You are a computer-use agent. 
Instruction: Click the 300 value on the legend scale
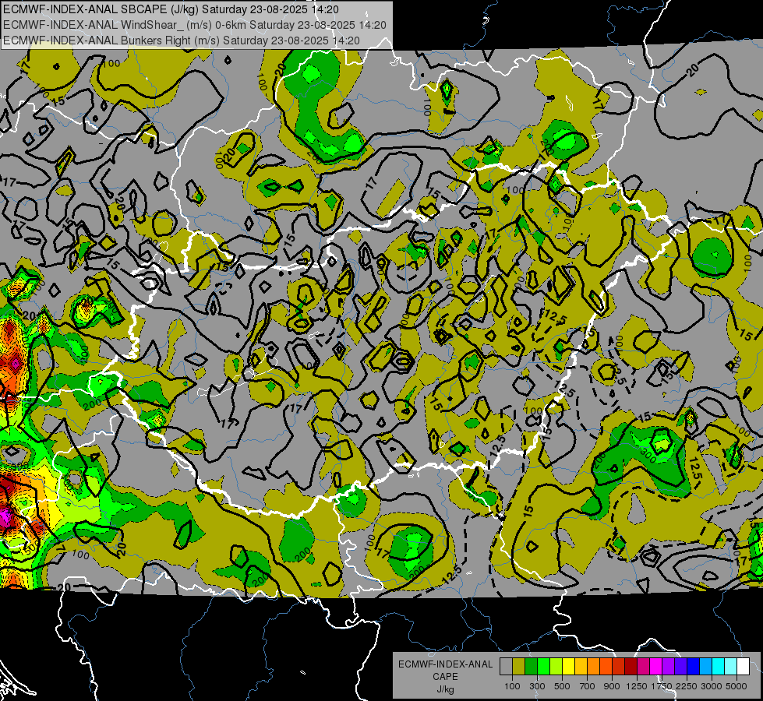pos(537,686)
